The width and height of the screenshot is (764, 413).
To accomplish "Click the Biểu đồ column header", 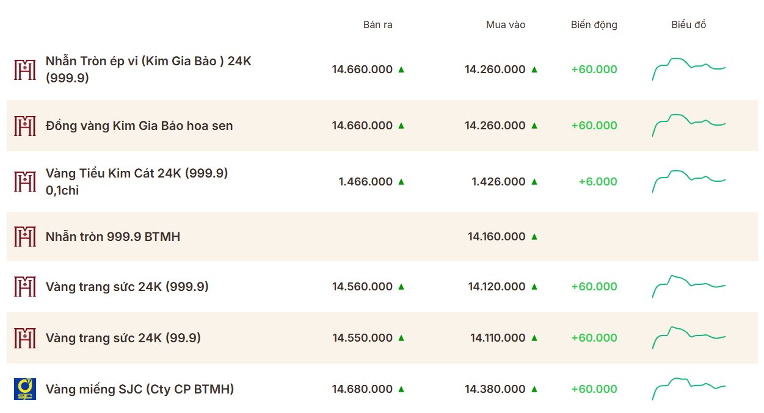I will pyautogui.click(x=689, y=25).
